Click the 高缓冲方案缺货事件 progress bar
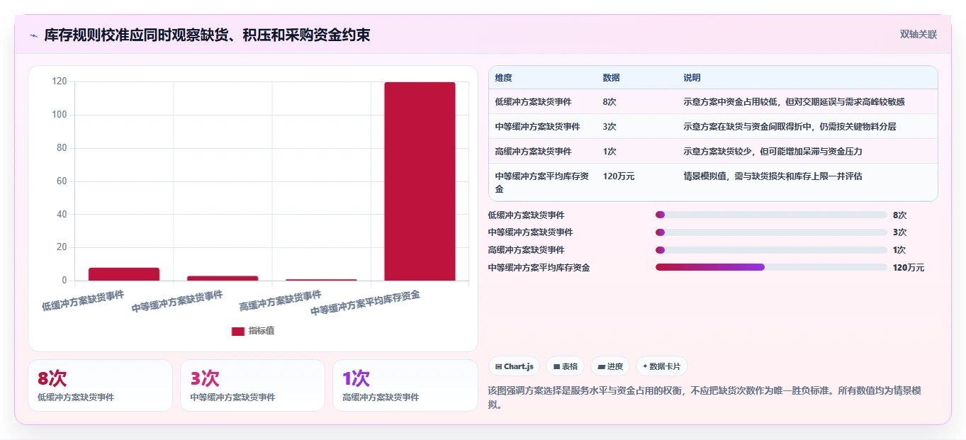The image size is (966, 440). pyautogui.click(x=771, y=249)
